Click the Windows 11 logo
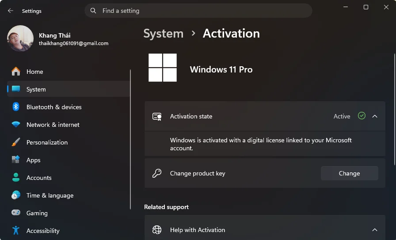The image size is (396, 240). click(163, 68)
